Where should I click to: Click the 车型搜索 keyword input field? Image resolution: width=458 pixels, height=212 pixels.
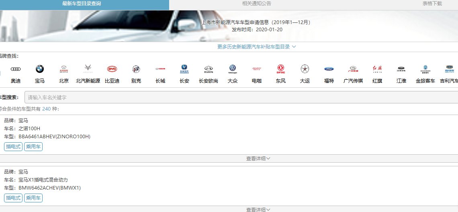(x=241, y=97)
